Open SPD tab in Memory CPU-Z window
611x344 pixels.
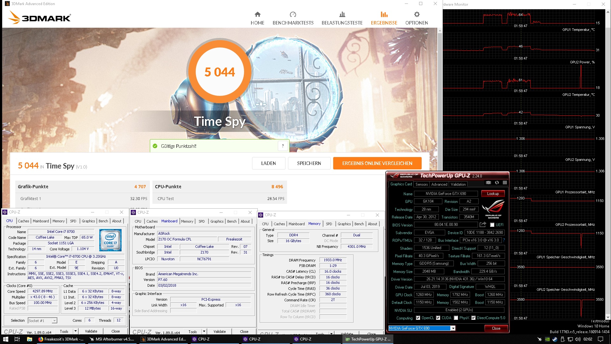tap(329, 224)
